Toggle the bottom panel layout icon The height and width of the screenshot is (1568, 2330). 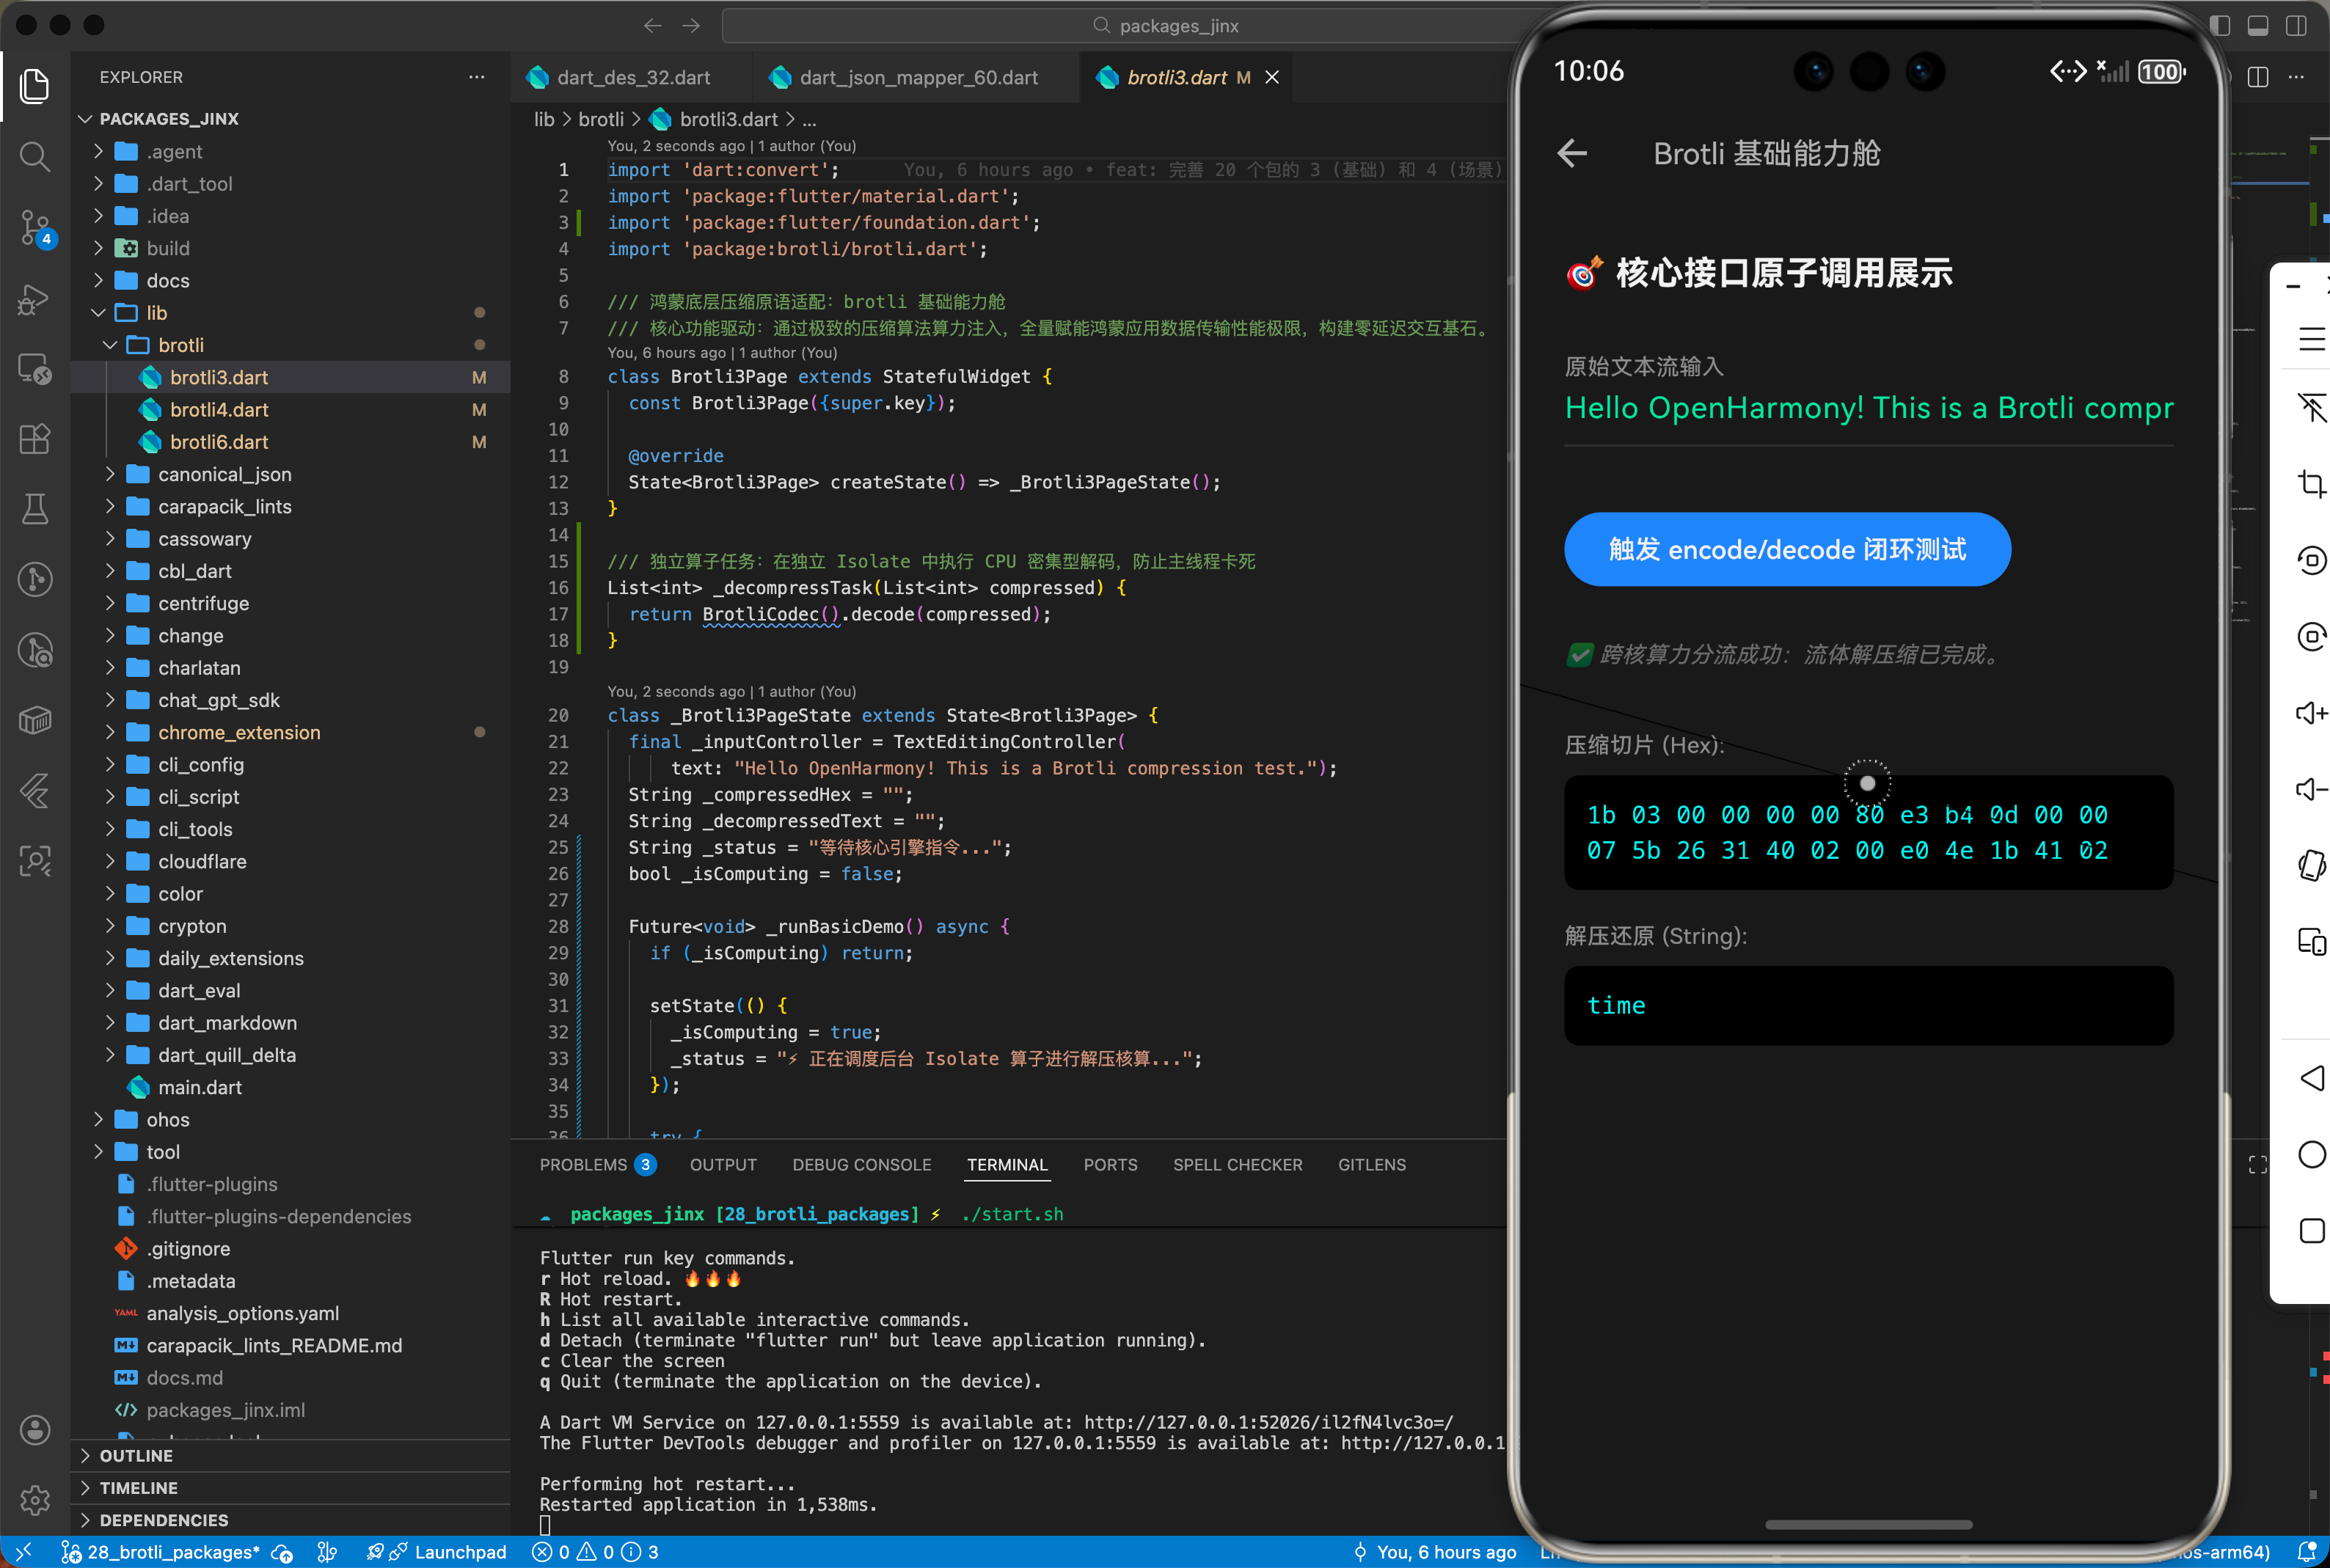2257,26
